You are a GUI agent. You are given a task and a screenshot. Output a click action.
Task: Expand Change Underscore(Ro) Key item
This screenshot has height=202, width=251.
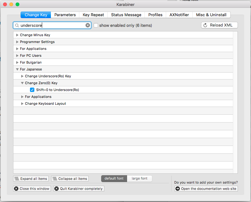pos(22,76)
